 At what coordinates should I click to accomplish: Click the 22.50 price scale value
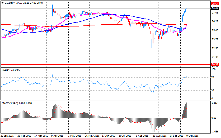[215, 48]
